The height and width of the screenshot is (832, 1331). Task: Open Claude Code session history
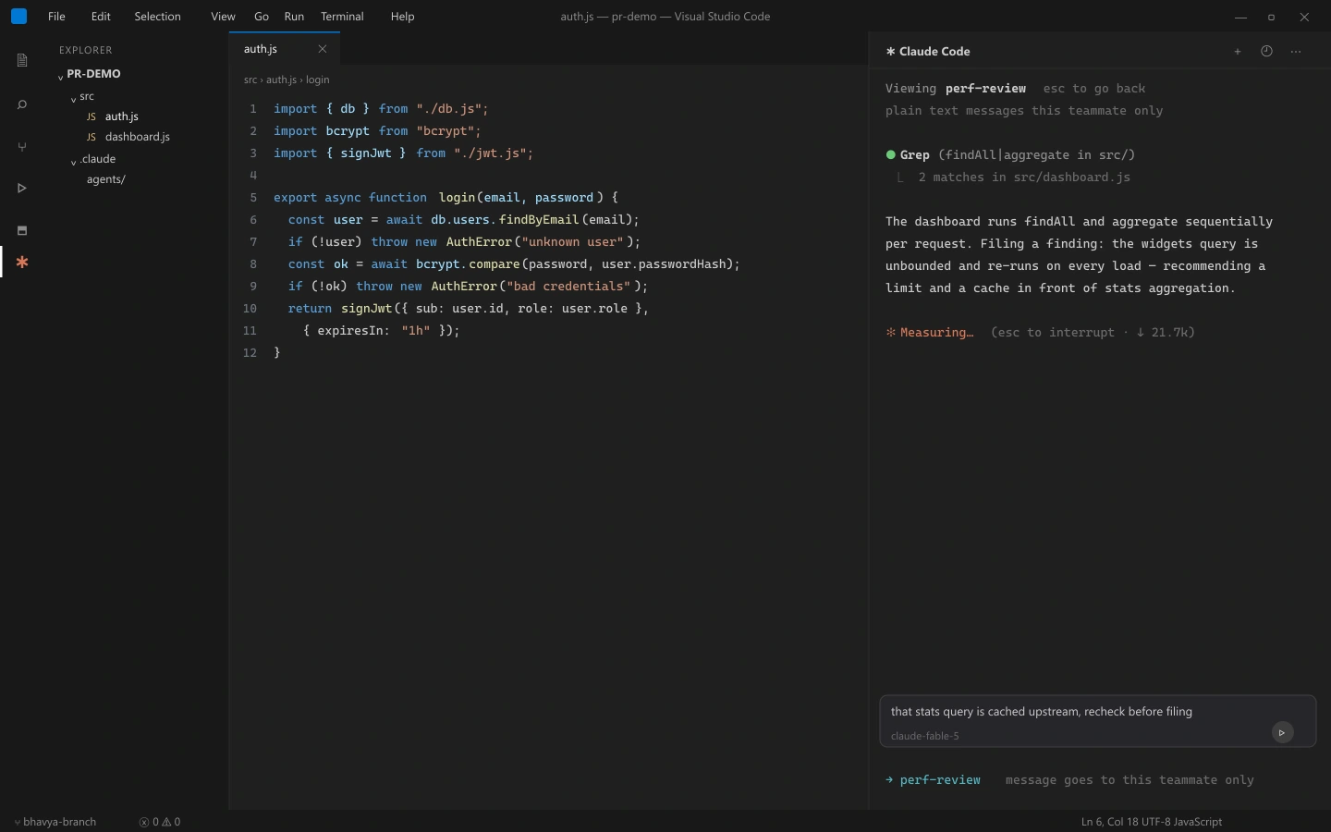tap(1267, 52)
